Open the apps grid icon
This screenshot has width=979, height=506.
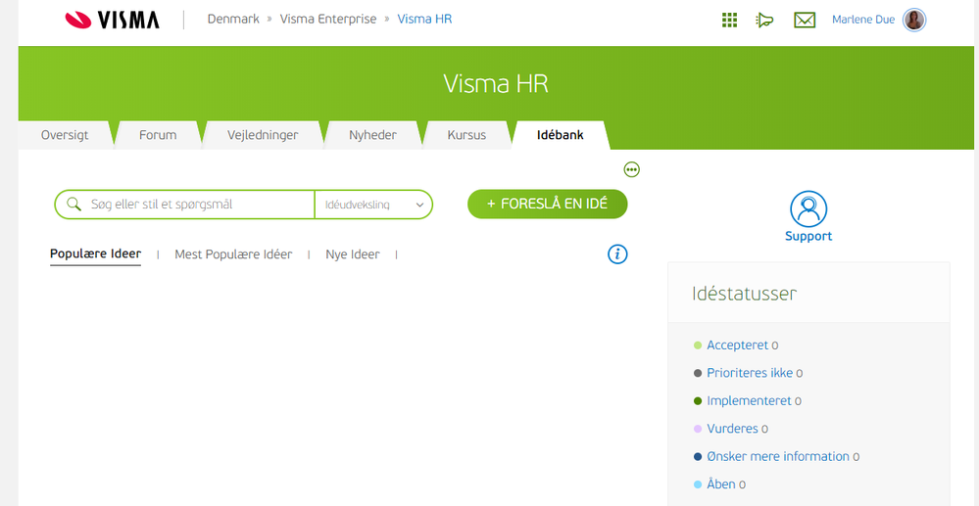point(729,20)
